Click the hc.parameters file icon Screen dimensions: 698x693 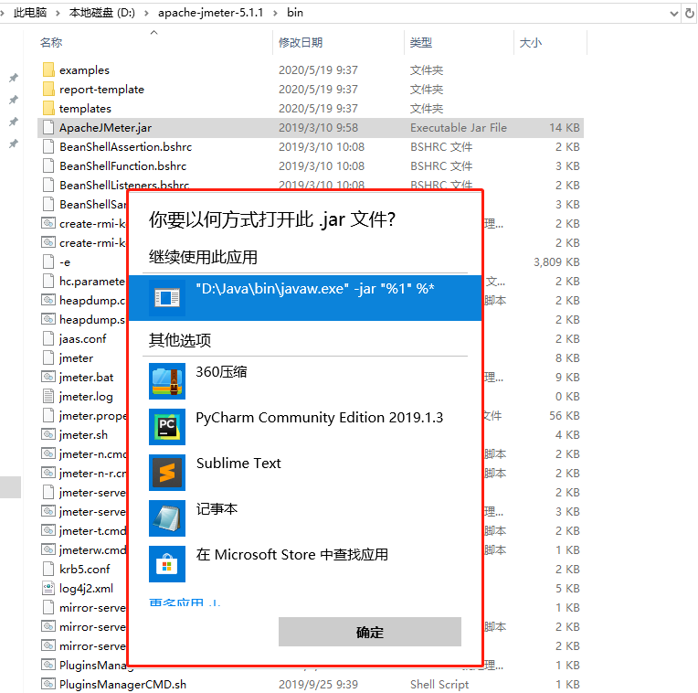click(x=48, y=281)
